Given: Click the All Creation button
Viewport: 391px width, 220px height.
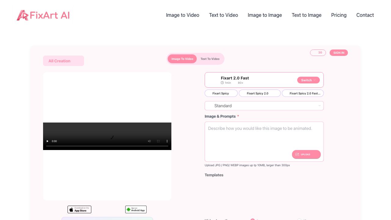Looking at the screenshot, I should pyautogui.click(x=64, y=61).
